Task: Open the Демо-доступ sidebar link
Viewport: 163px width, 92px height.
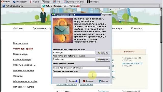Action: [x=20, y=54]
